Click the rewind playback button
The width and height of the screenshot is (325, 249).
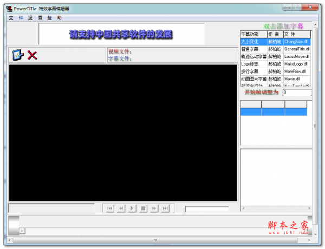(x=121, y=208)
